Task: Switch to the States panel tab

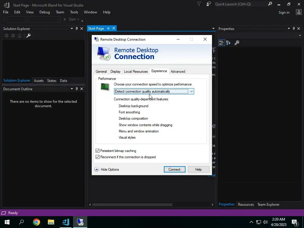Action: [x=52, y=81]
